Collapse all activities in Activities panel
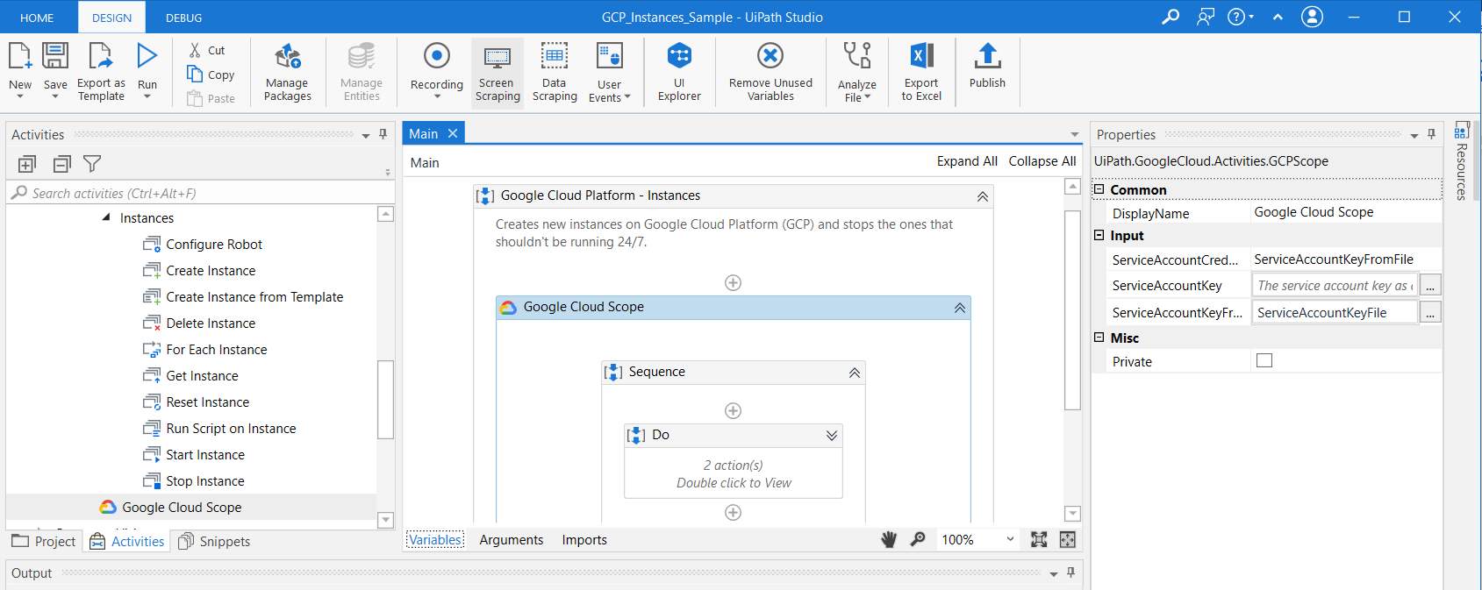The height and width of the screenshot is (590, 1482). pos(61,164)
